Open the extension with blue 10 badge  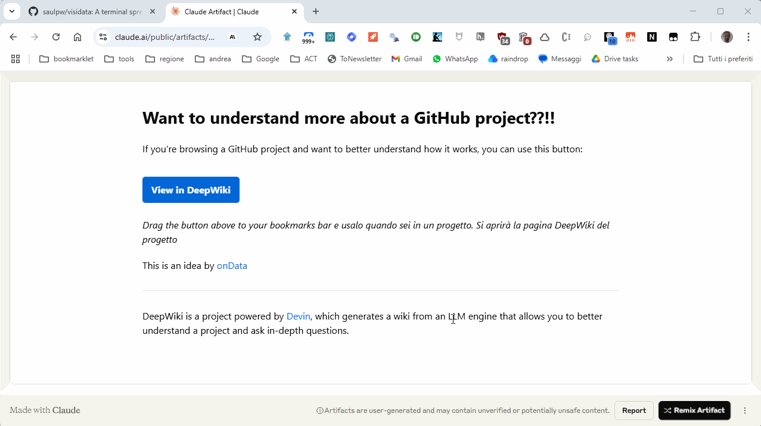tap(610, 37)
